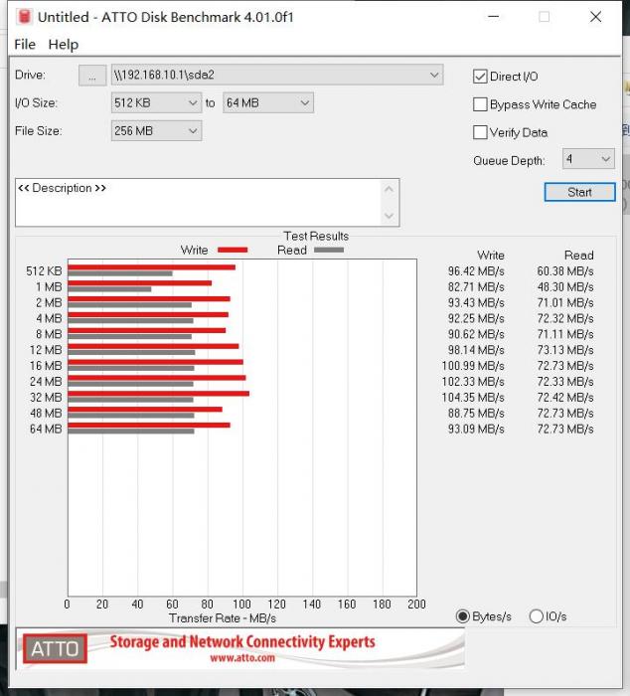This screenshot has height=696, width=630.
Task: Enable Bypass Write Cache checkbox
Action: point(480,104)
